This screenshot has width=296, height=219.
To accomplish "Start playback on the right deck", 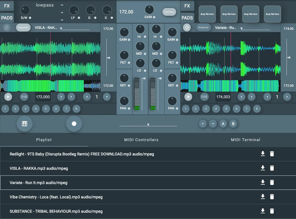I will click(x=188, y=97).
